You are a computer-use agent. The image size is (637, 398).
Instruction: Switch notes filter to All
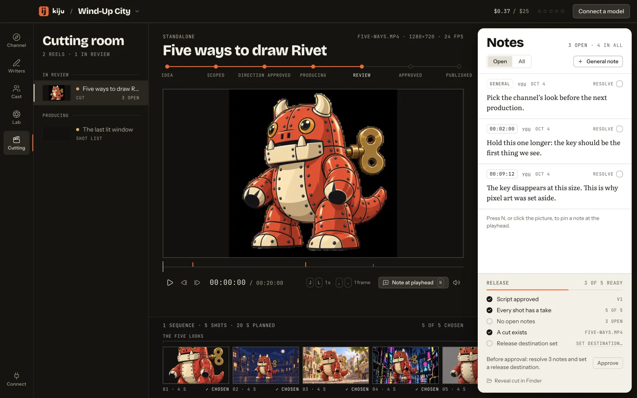tap(522, 61)
